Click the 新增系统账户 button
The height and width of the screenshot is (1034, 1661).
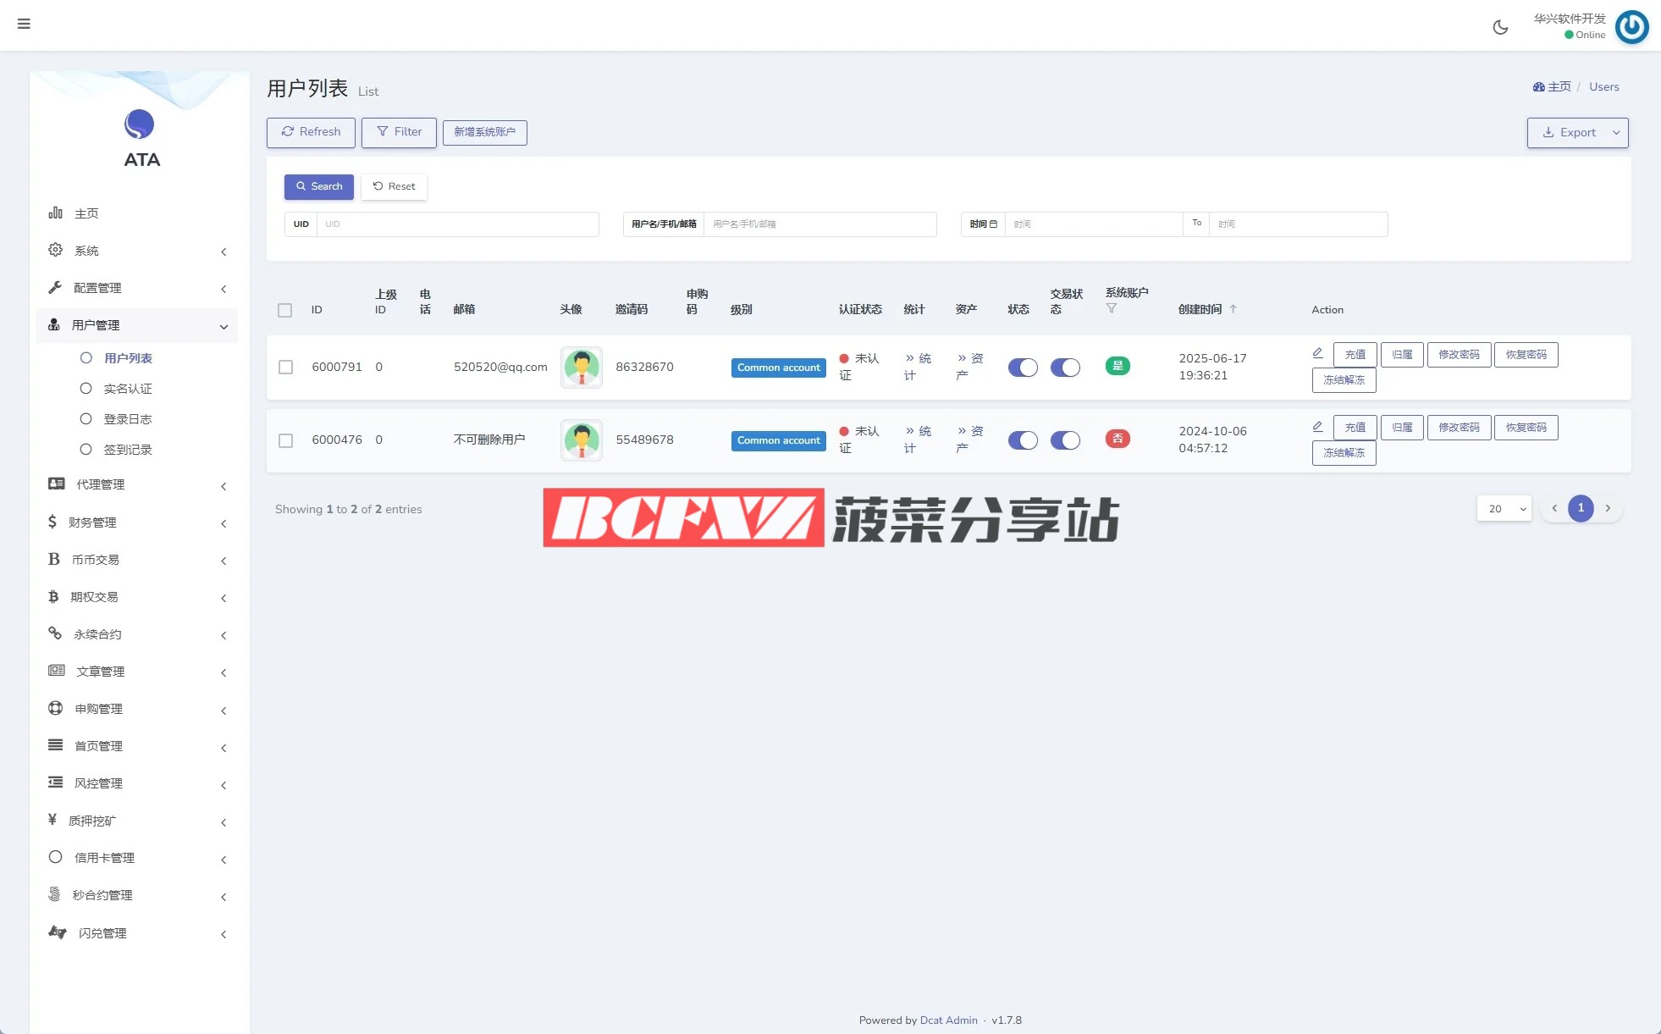[x=484, y=132]
